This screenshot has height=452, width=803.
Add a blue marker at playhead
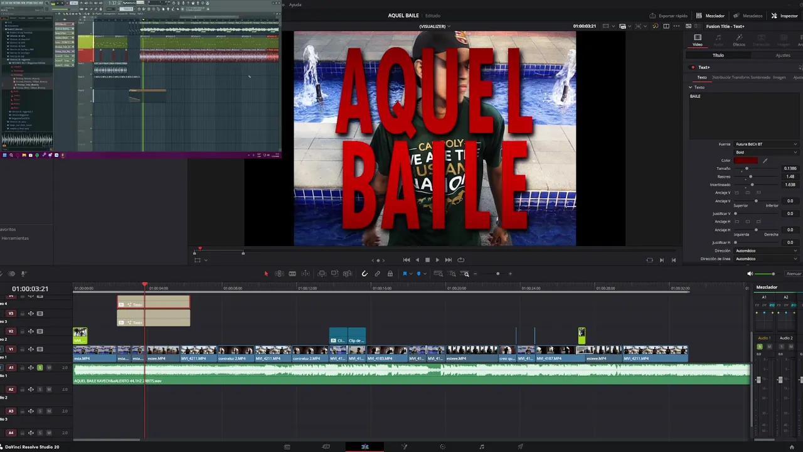418,274
